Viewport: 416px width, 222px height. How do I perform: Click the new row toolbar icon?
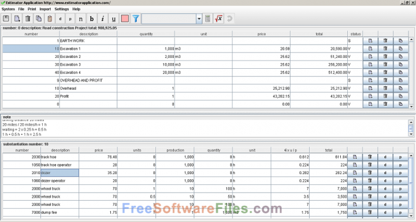coord(17,18)
